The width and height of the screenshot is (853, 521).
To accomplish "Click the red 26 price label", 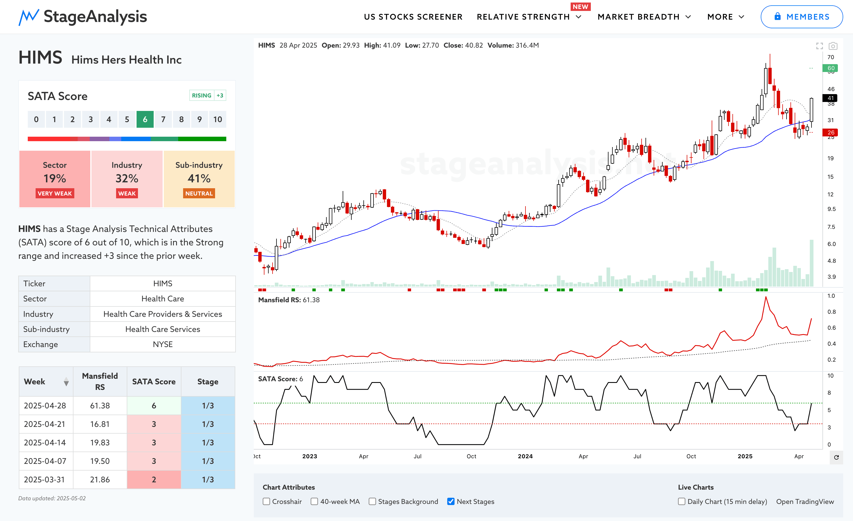I will click(830, 132).
